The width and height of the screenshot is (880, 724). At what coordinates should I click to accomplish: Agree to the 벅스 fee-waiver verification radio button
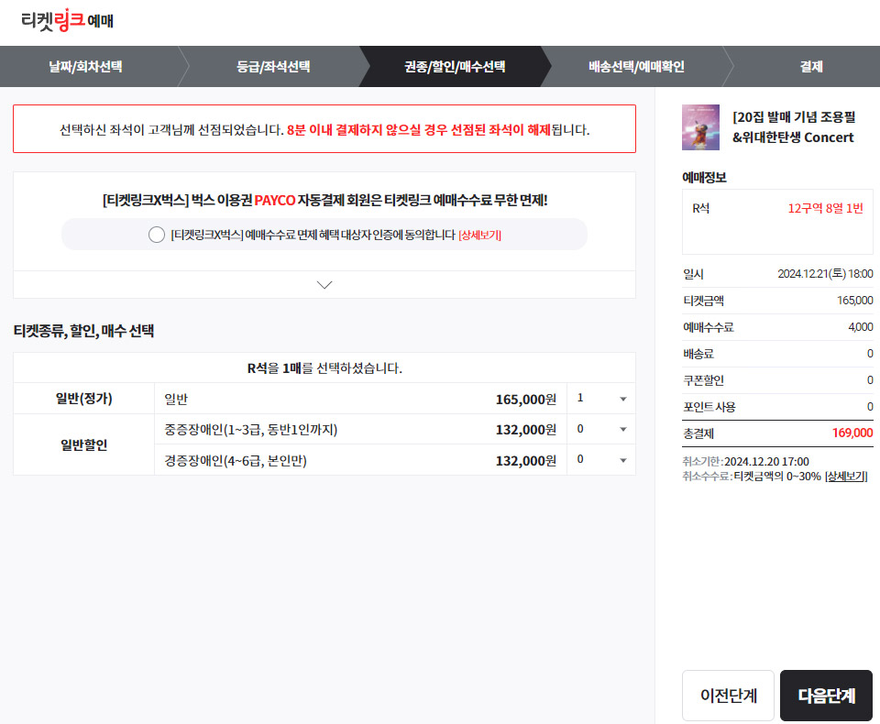(157, 235)
